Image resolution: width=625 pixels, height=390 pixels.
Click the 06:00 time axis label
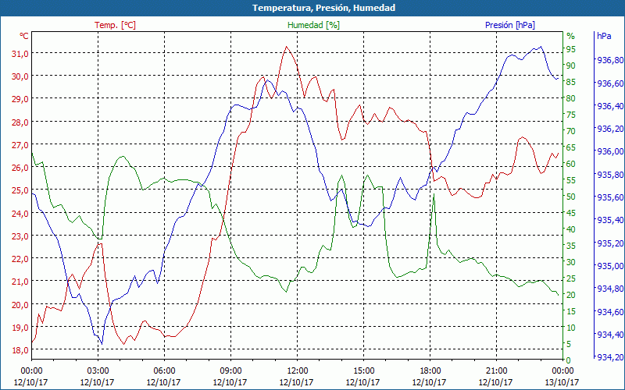click(x=164, y=371)
